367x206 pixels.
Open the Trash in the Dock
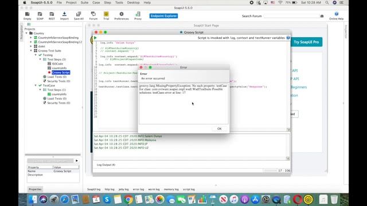[x=334, y=200]
